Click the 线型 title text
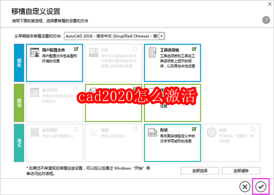274x195 pixels. coord(105,130)
